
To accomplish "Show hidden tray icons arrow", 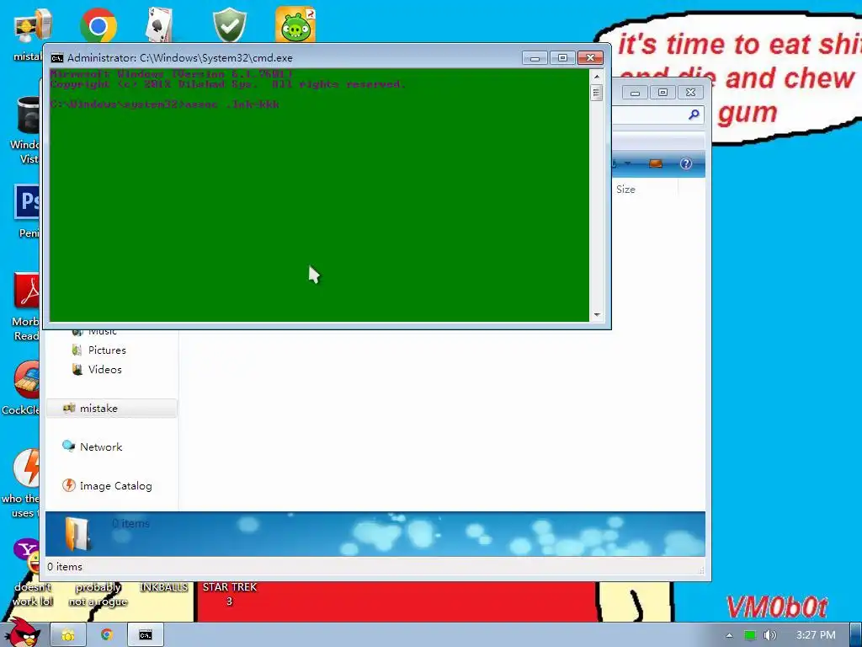I will pos(729,635).
